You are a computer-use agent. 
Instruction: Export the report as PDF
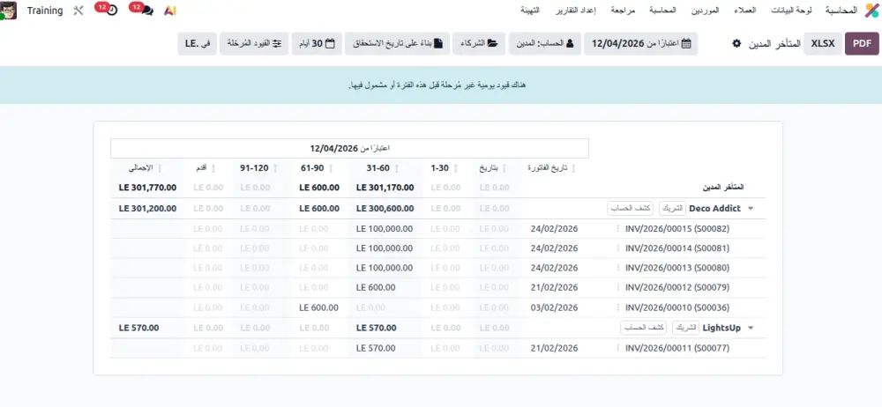862,43
